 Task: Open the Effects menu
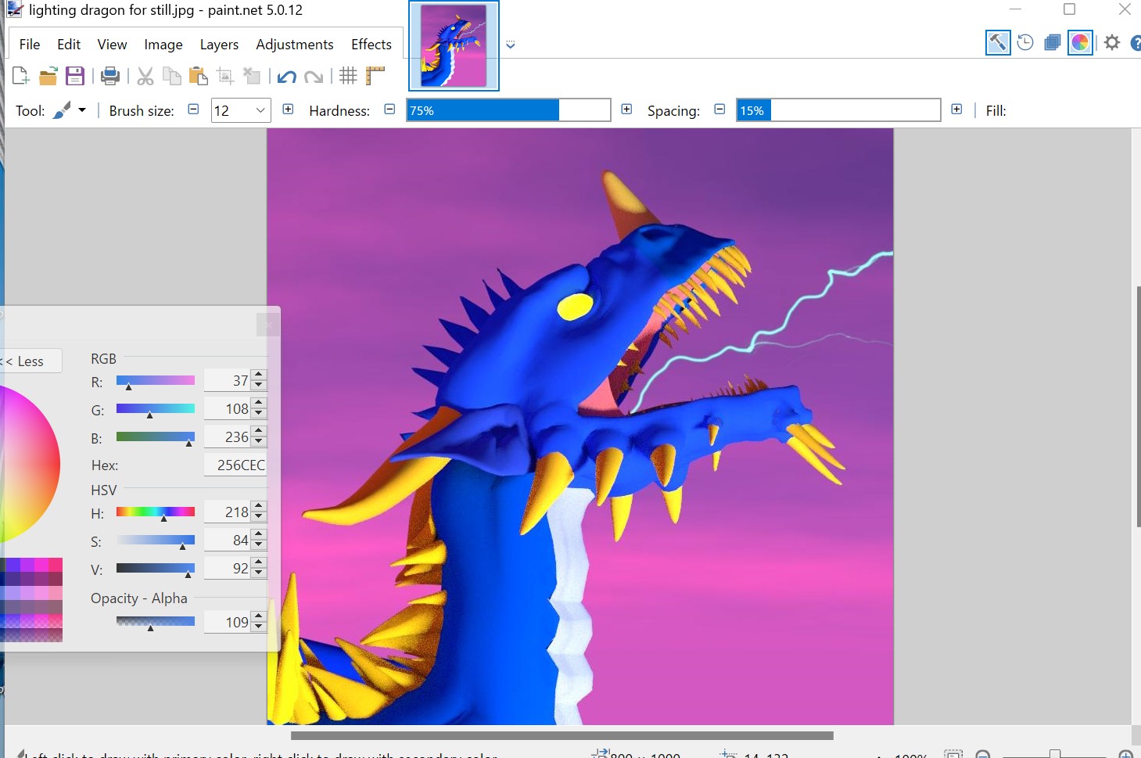[371, 45]
